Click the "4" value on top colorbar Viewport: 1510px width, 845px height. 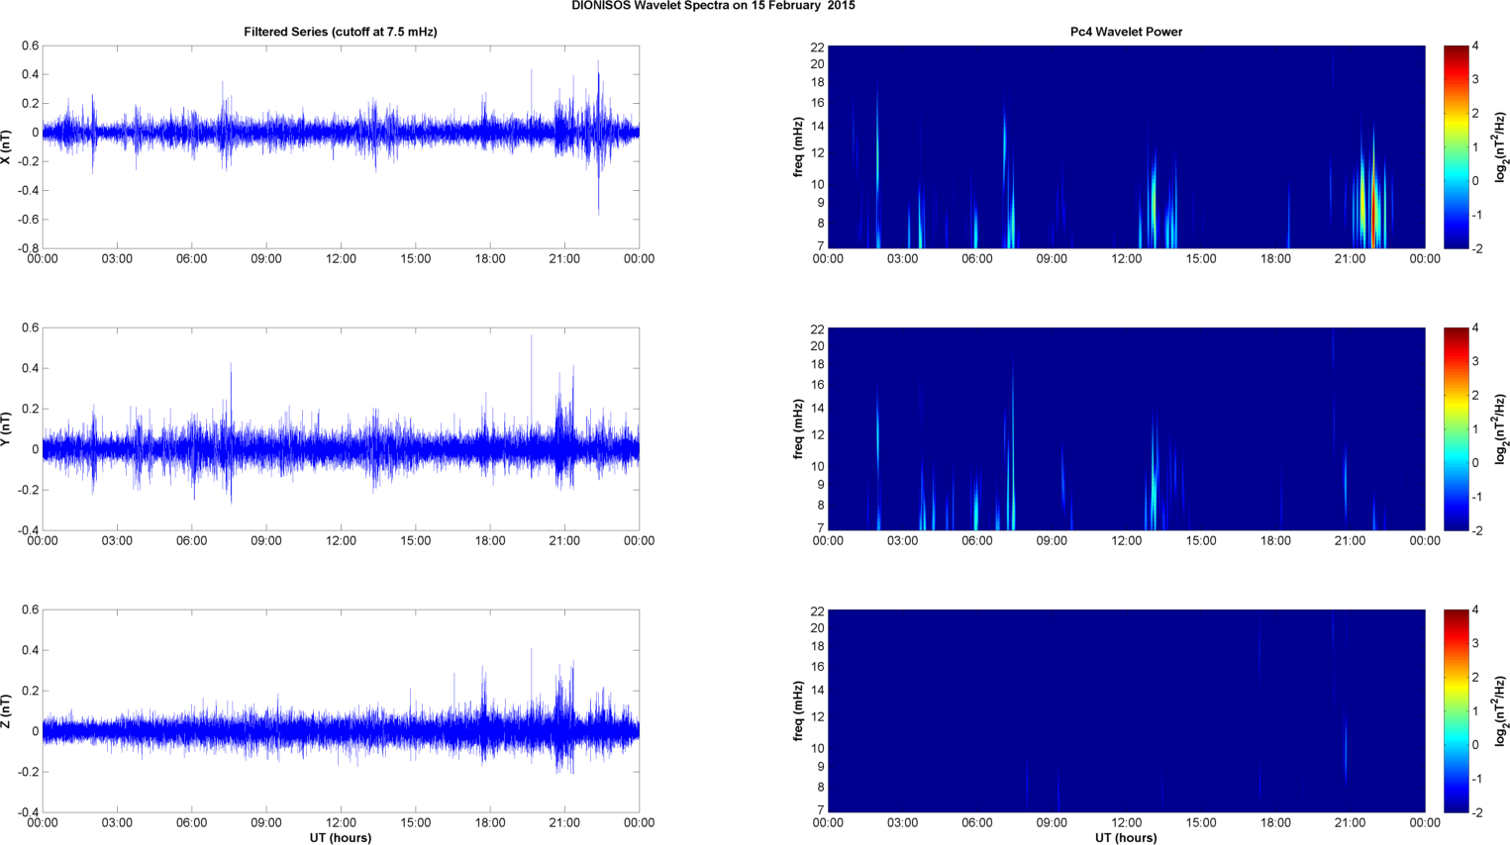pos(1475,46)
